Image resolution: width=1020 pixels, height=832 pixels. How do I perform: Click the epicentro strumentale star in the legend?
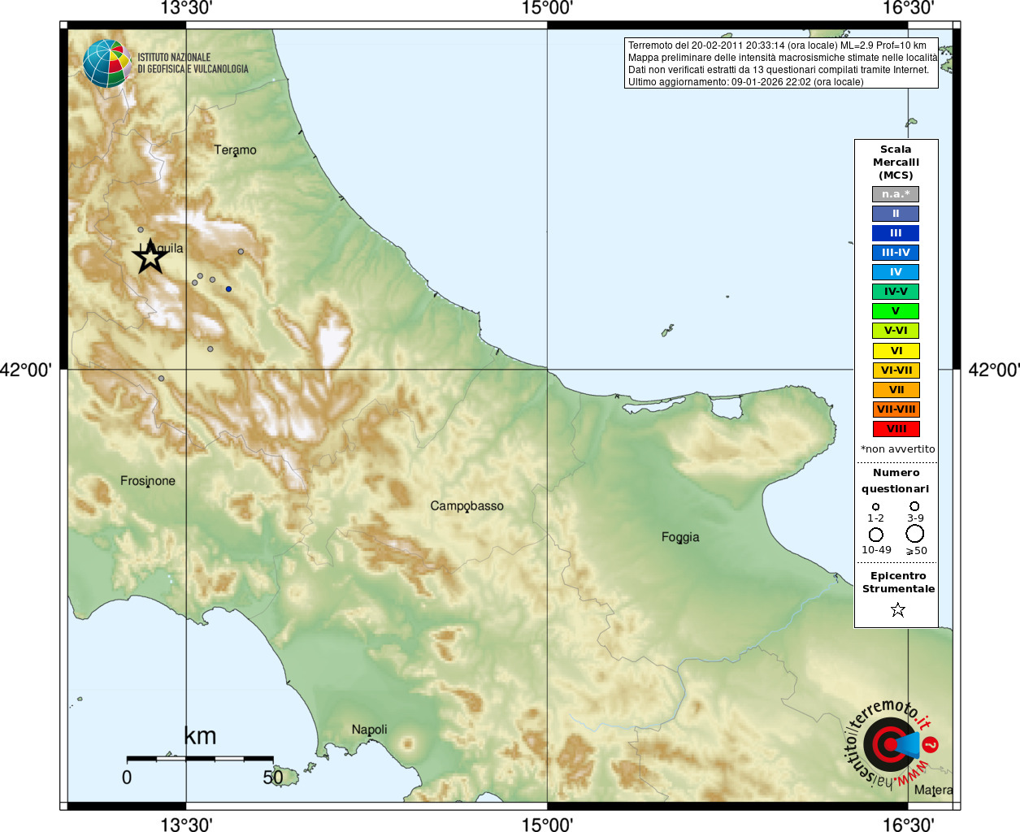pos(897,609)
